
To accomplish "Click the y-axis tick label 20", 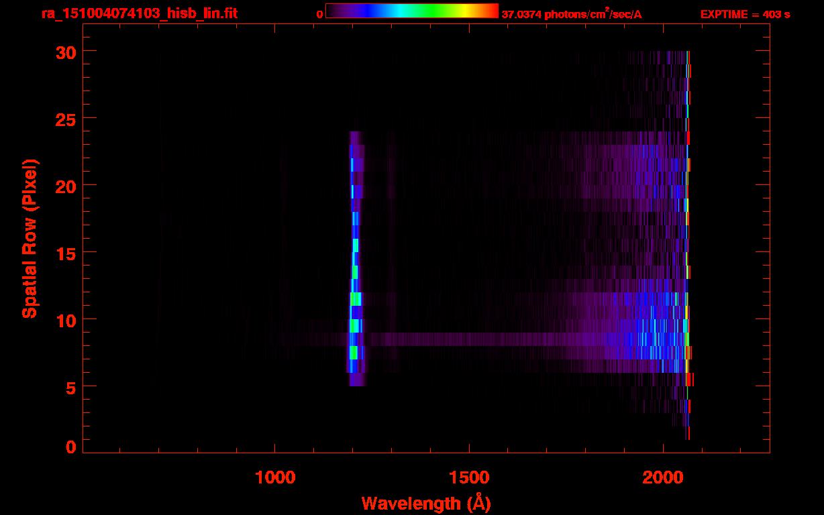I will pos(65,186).
